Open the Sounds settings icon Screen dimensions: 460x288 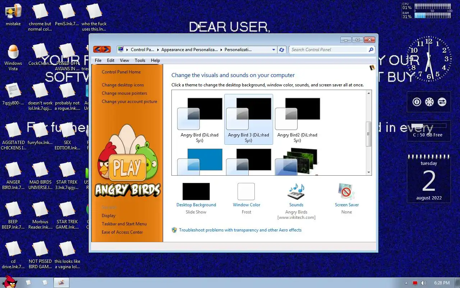coord(296,192)
